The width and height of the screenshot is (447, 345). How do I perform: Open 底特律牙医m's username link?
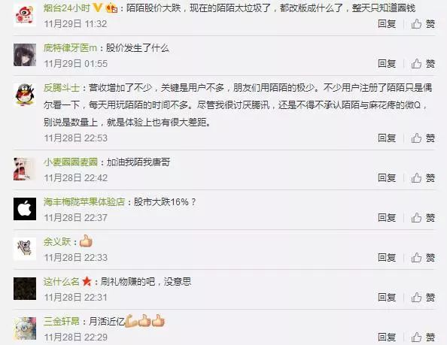pos(70,48)
